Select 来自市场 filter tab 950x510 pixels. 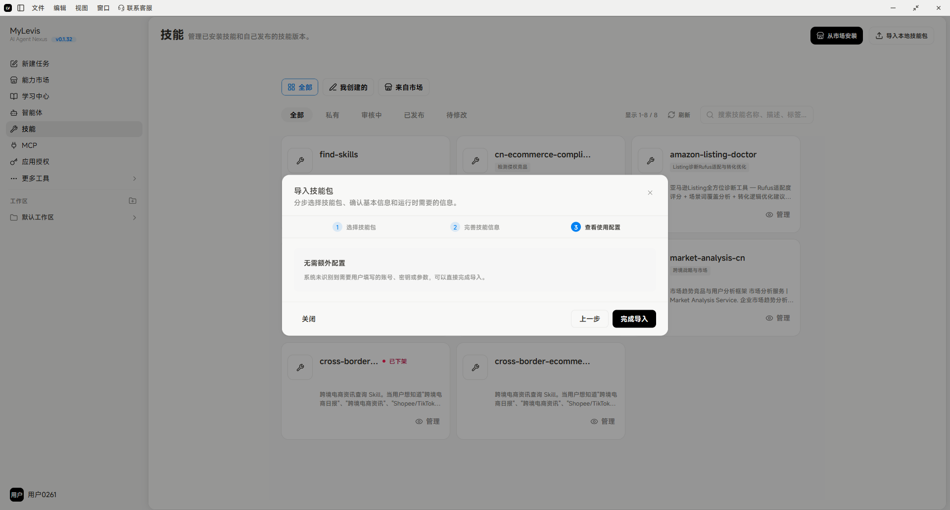404,87
